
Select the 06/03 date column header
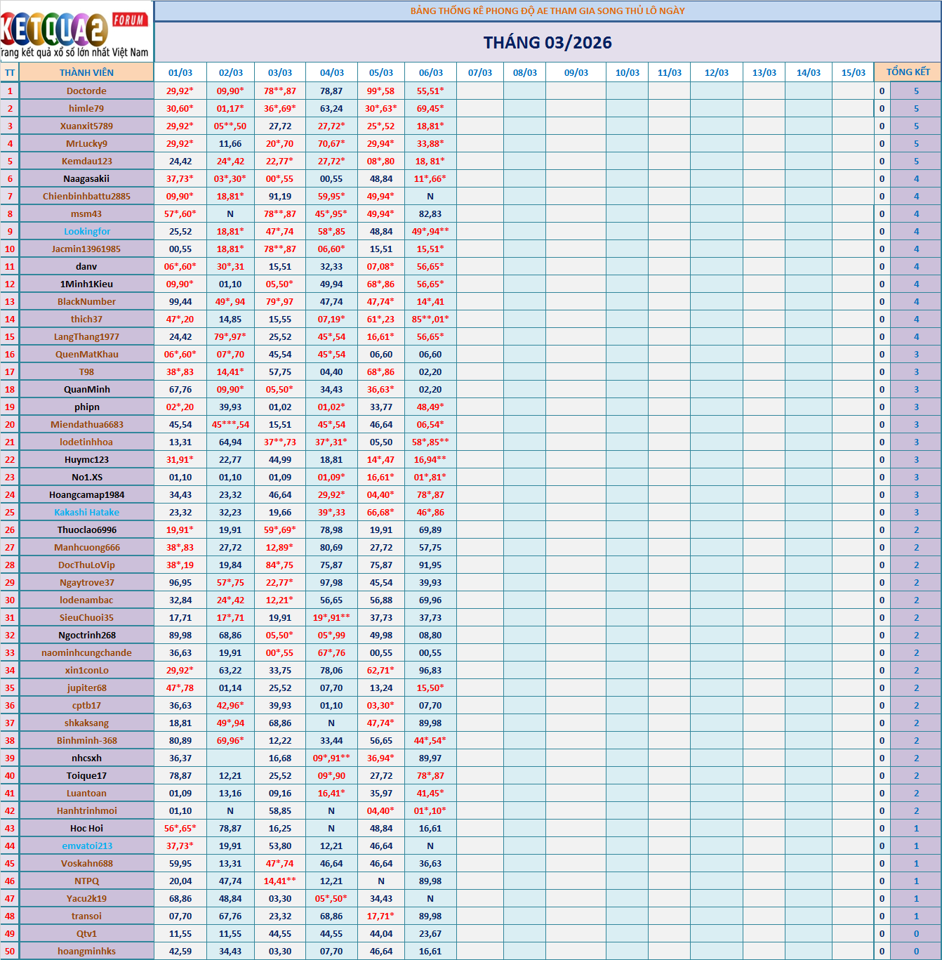pos(430,72)
